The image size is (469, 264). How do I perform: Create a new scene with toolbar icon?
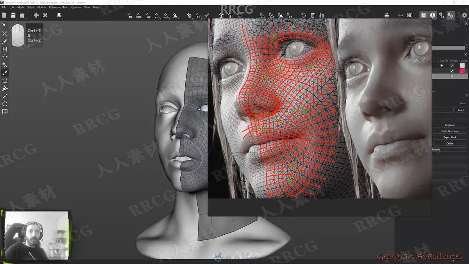coord(4,15)
